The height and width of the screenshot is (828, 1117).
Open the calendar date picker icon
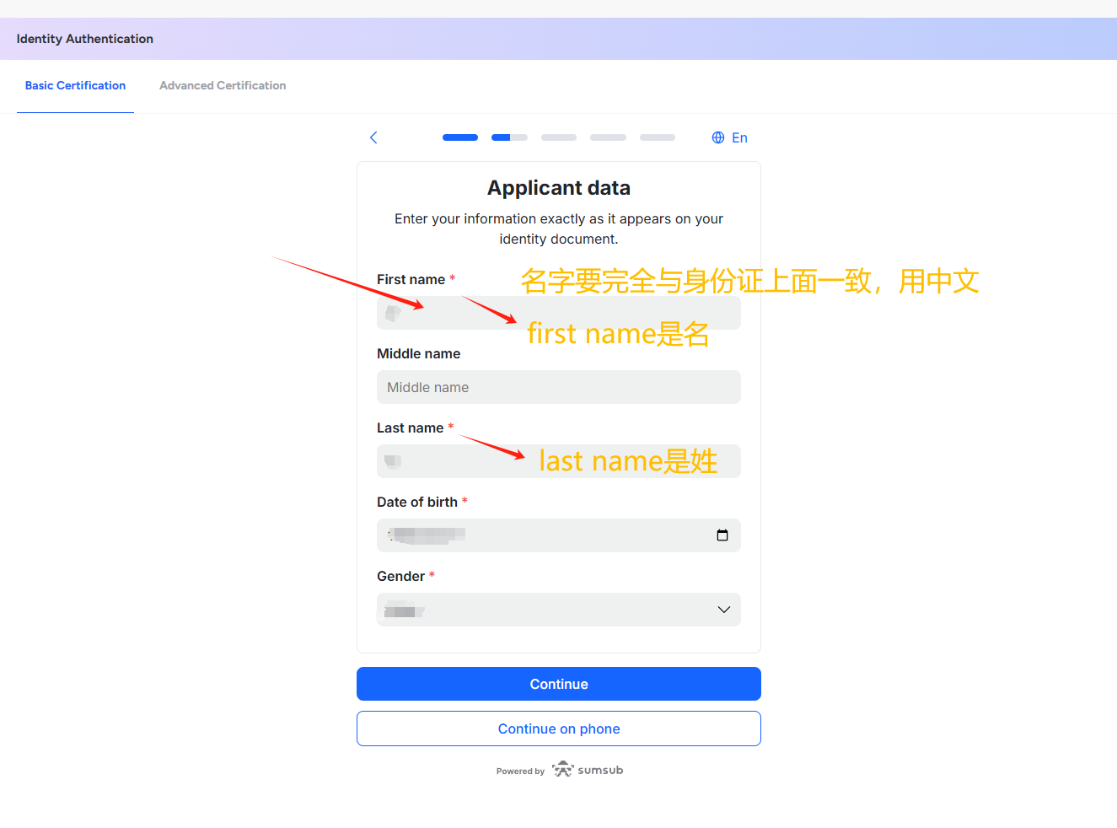[722, 535]
